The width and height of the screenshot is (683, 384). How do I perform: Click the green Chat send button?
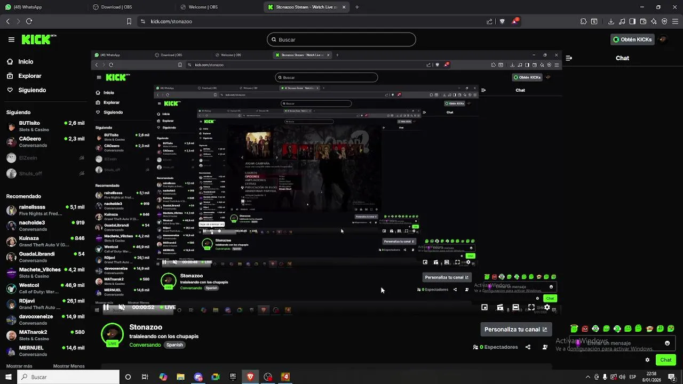pyautogui.click(x=666, y=360)
